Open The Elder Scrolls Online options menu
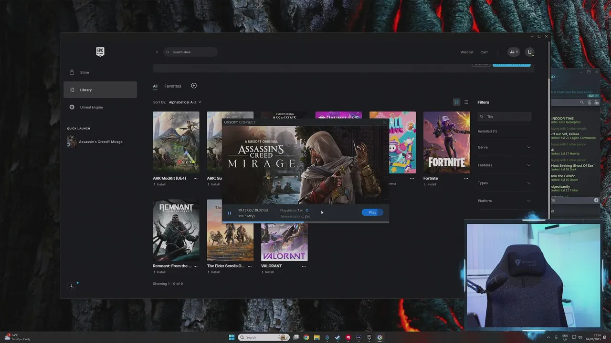 pyautogui.click(x=250, y=266)
